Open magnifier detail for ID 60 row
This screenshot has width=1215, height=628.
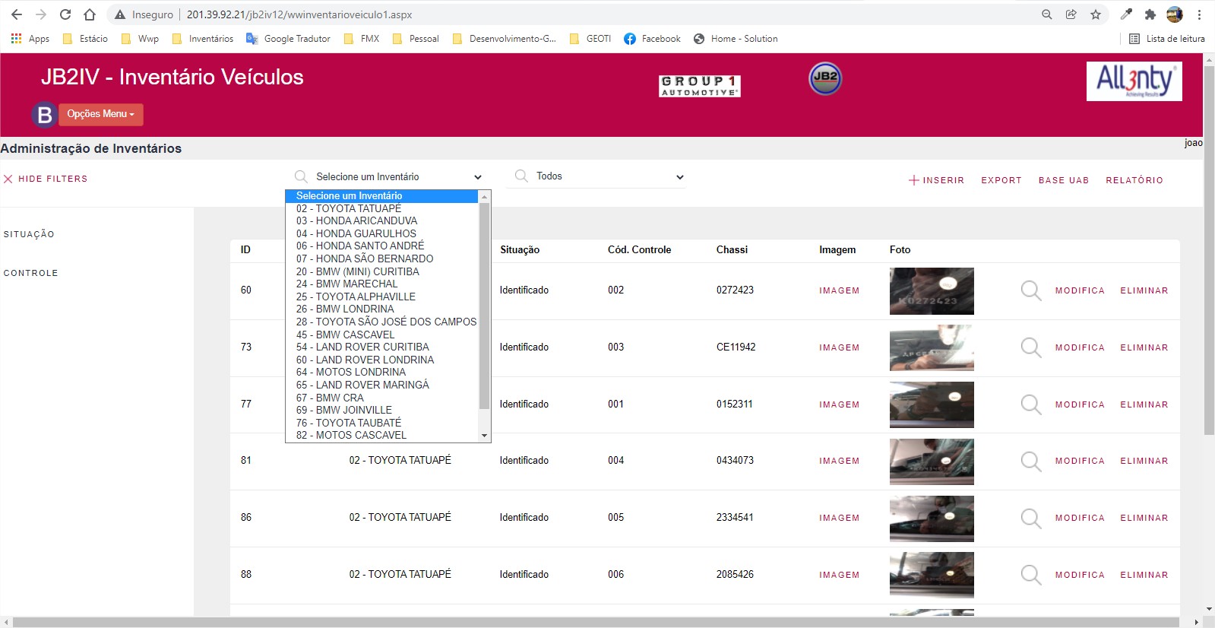[1031, 290]
